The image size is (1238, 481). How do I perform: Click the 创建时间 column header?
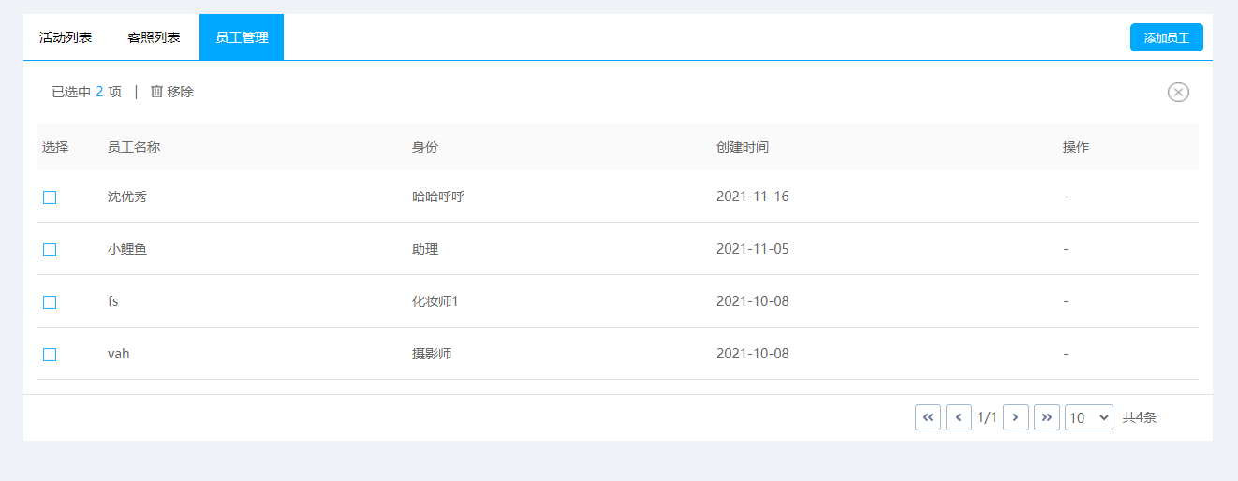pos(743,147)
